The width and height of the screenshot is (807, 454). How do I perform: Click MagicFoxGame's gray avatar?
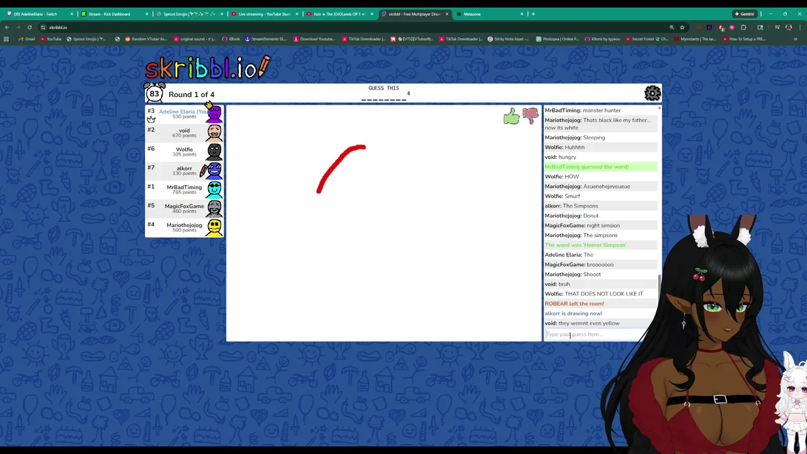tap(214, 208)
